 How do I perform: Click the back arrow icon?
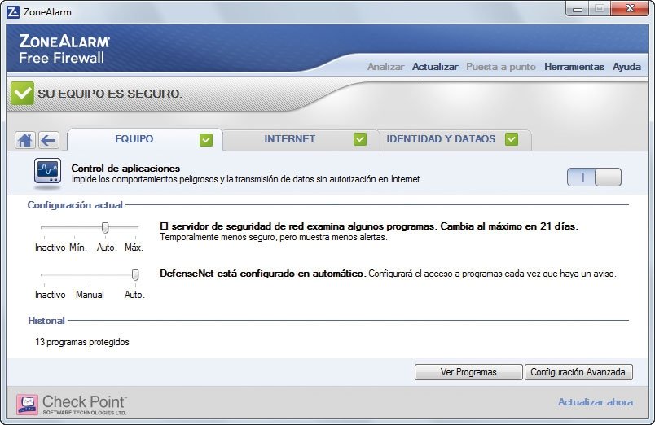tap(49, 140)
